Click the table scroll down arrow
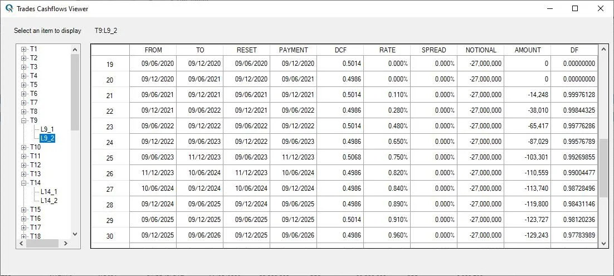Image resolution: width=614 pixels, height=276 pixels. 603,244
